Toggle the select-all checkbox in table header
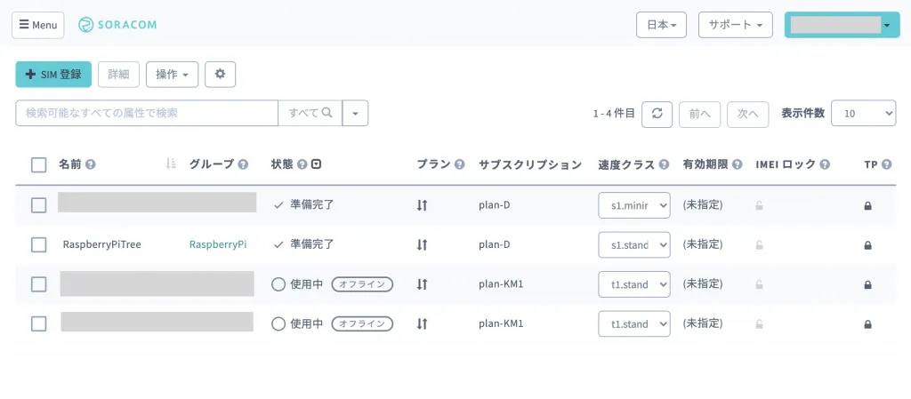Image resolution: width=911 pixels, height=399 pixels. pyautogui.click(x=39, y=164)
